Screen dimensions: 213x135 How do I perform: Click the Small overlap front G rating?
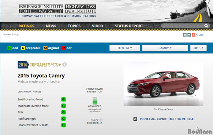pyautogui.click(x=64, y=99)
